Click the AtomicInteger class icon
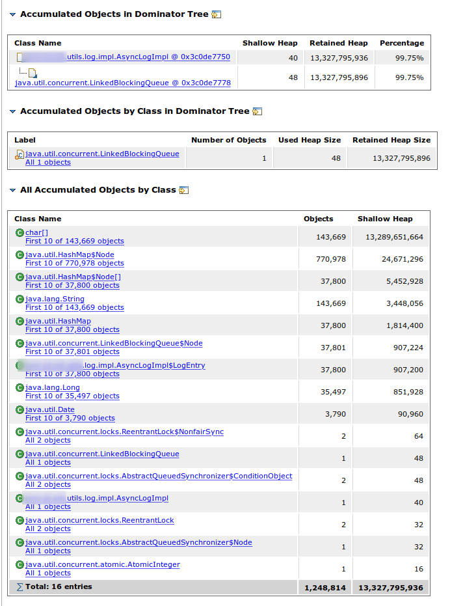This screenshot has width=450, height=606. coord(20,564)
